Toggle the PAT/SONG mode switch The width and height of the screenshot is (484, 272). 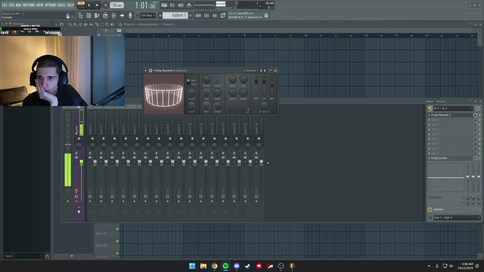(81, 5)
